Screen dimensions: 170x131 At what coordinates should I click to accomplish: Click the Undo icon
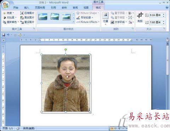tap(8, 35)
